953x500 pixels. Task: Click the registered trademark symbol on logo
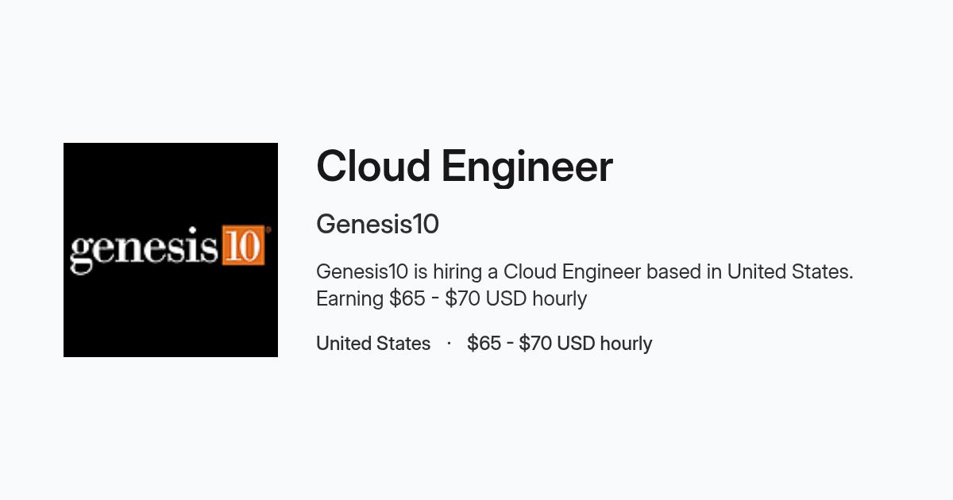(x=268, y=230)
